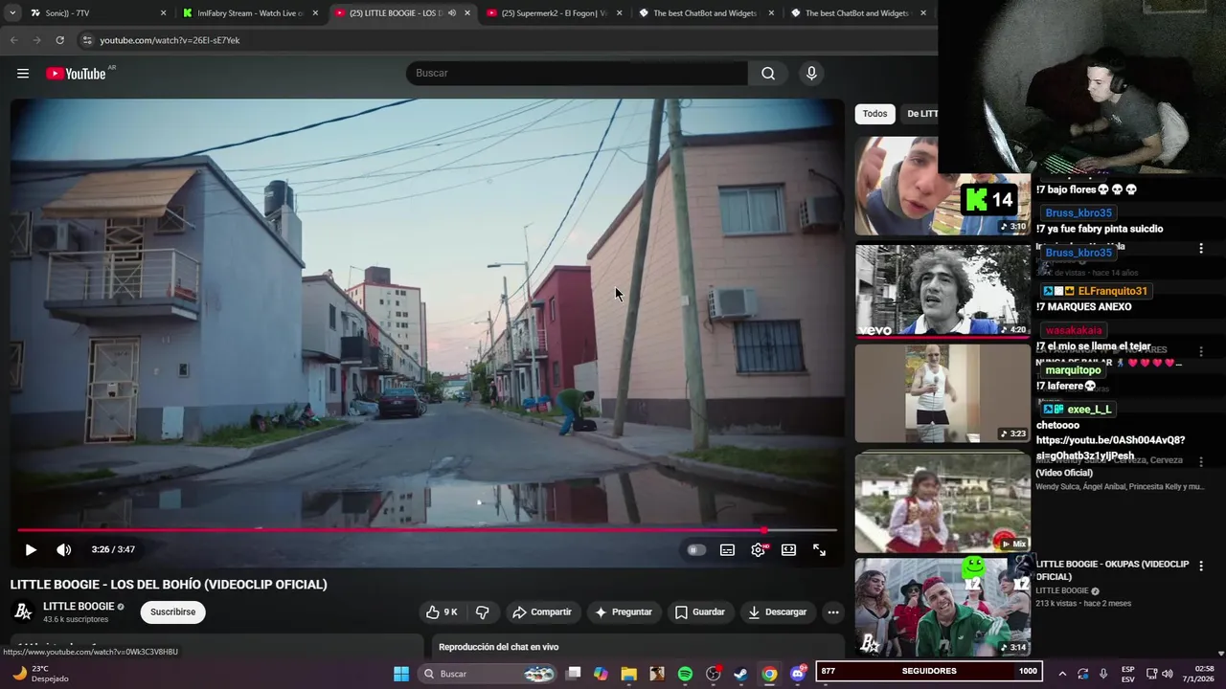The height and width of the screenshot is (689, 1226).
Task: Open the volume icon in the system tray
Action: pos(1168,674)
